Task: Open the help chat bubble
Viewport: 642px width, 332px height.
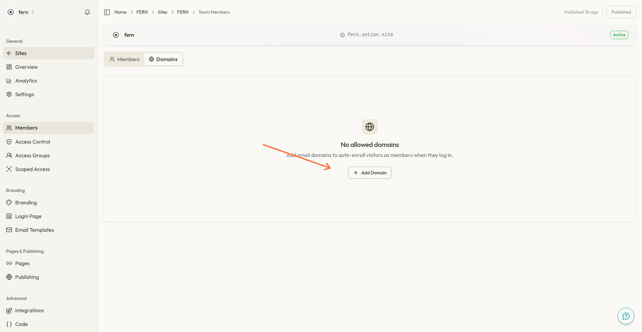Action: (626, 316)
